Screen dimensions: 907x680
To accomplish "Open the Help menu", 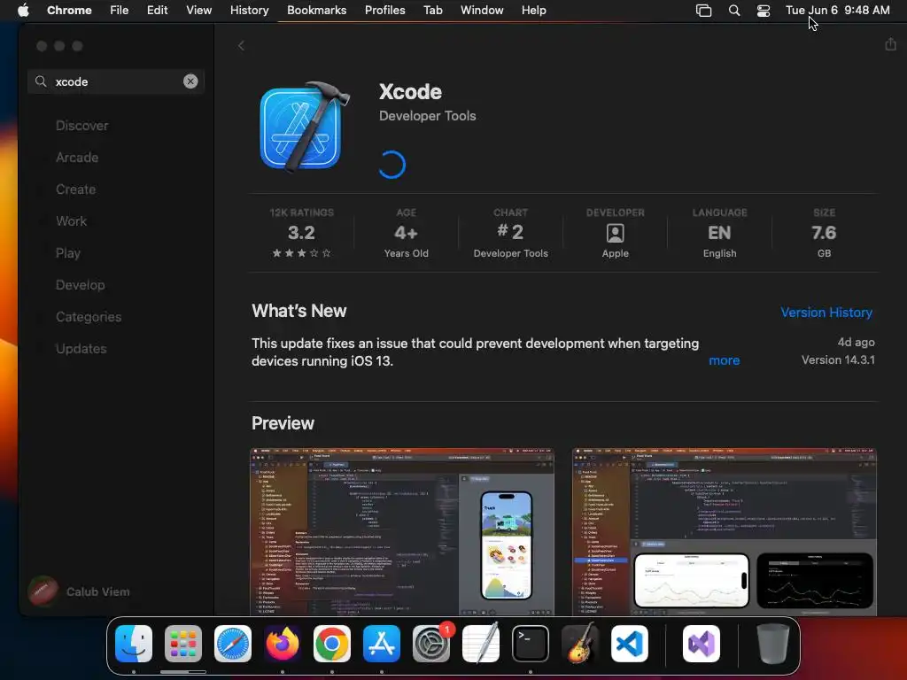I will [533, 11].
